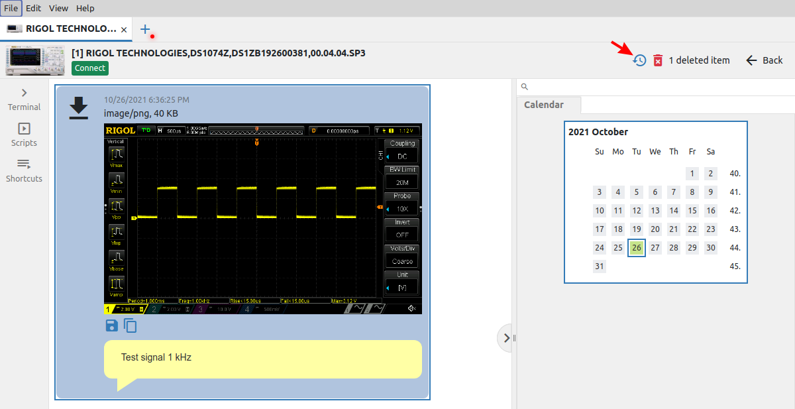Select October 13 in the calendar

[655, 211]
